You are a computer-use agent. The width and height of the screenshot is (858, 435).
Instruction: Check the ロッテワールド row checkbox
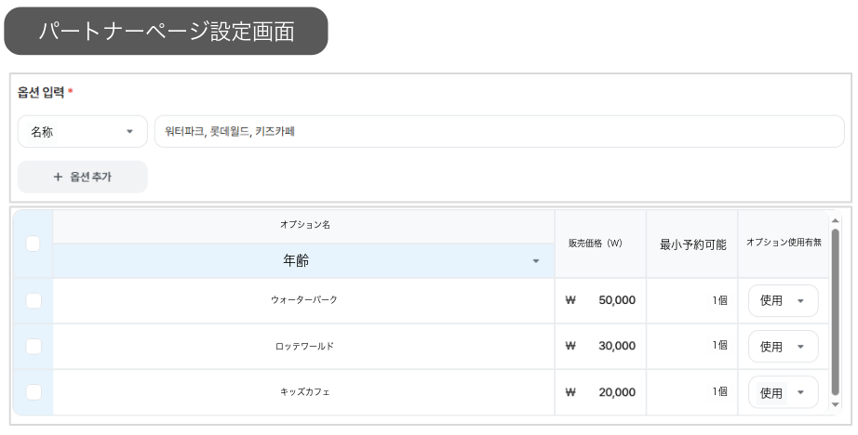tap(34, 347)
